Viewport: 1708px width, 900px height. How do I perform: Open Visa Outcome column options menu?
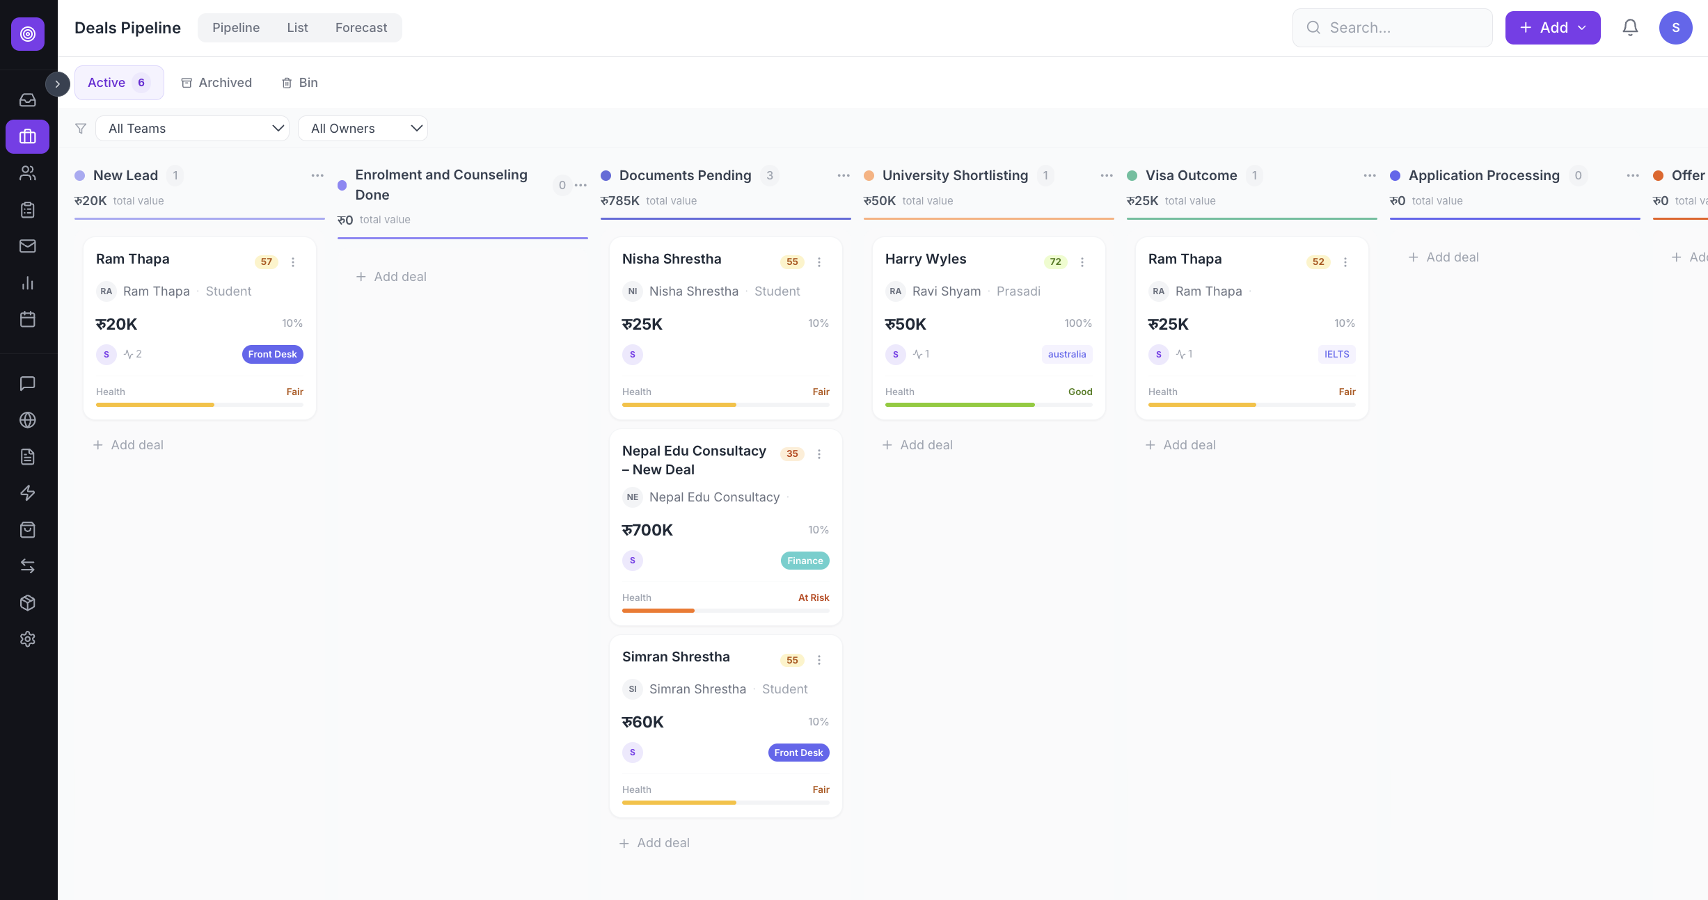click(x=1370, y=175)
